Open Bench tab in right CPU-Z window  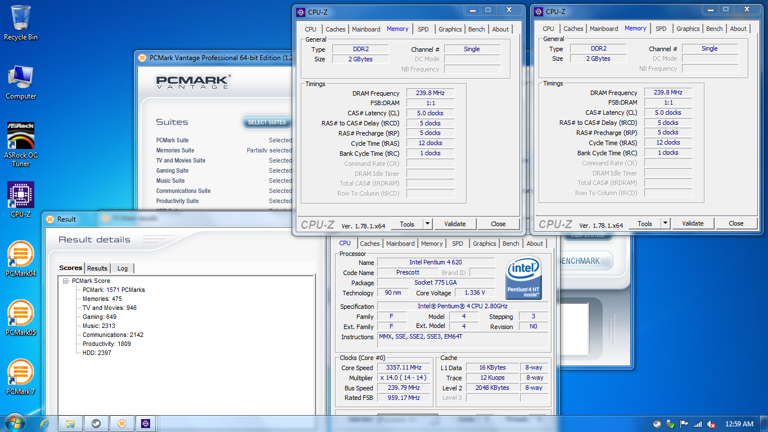pos(715,29)
